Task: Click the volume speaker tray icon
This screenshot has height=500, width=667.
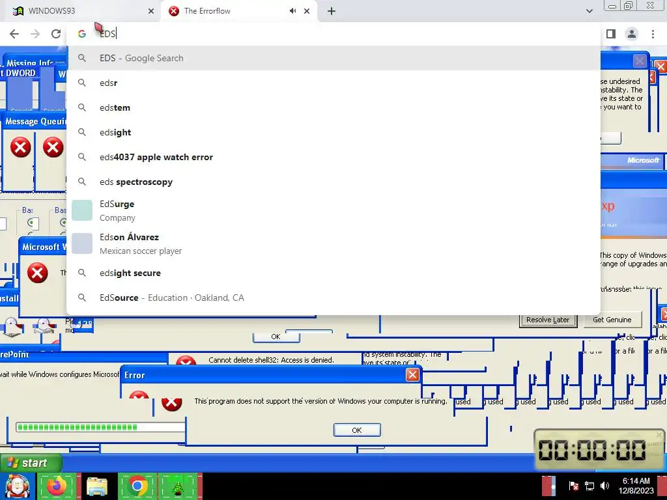Action: [604, 486]
